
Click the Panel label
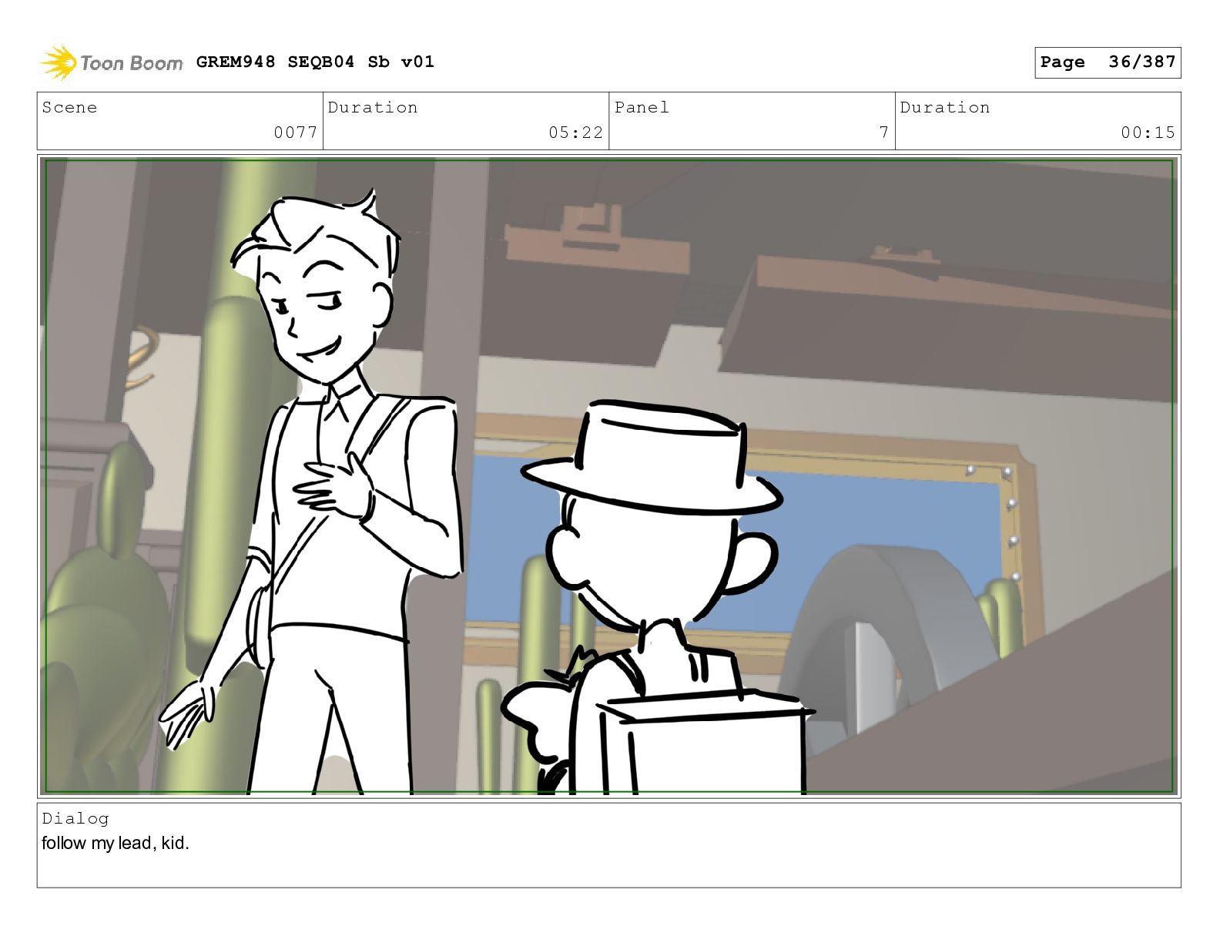[x=642, y=107]
